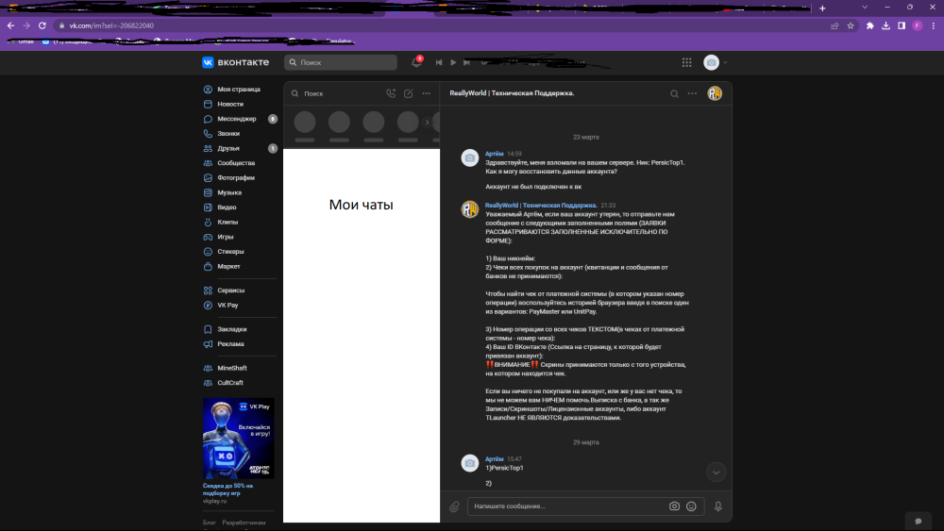
Task: Jump to latest messages with down arrow
Action: (x=716, y=473)
